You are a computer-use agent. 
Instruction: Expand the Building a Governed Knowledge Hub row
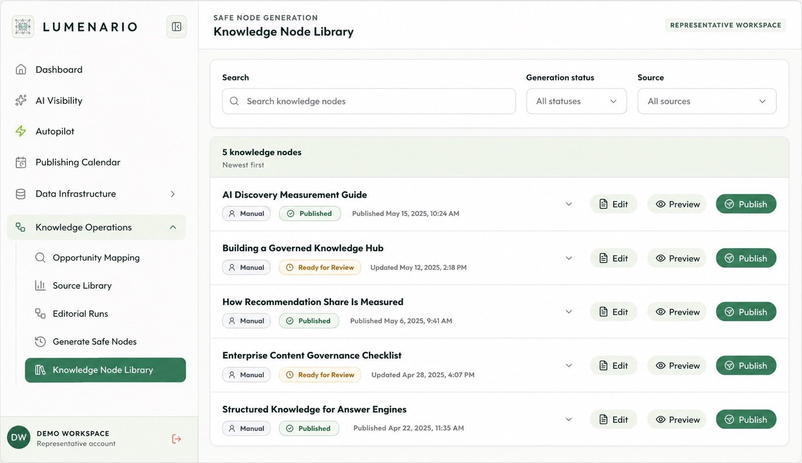point(569,258)
